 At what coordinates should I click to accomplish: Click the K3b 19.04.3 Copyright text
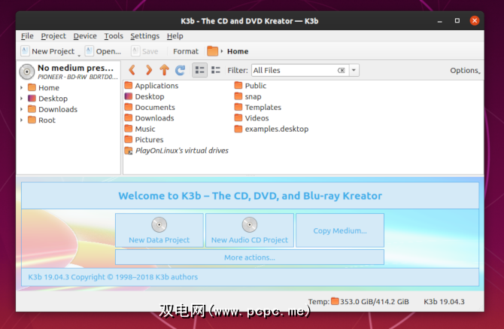pos(113,277)
